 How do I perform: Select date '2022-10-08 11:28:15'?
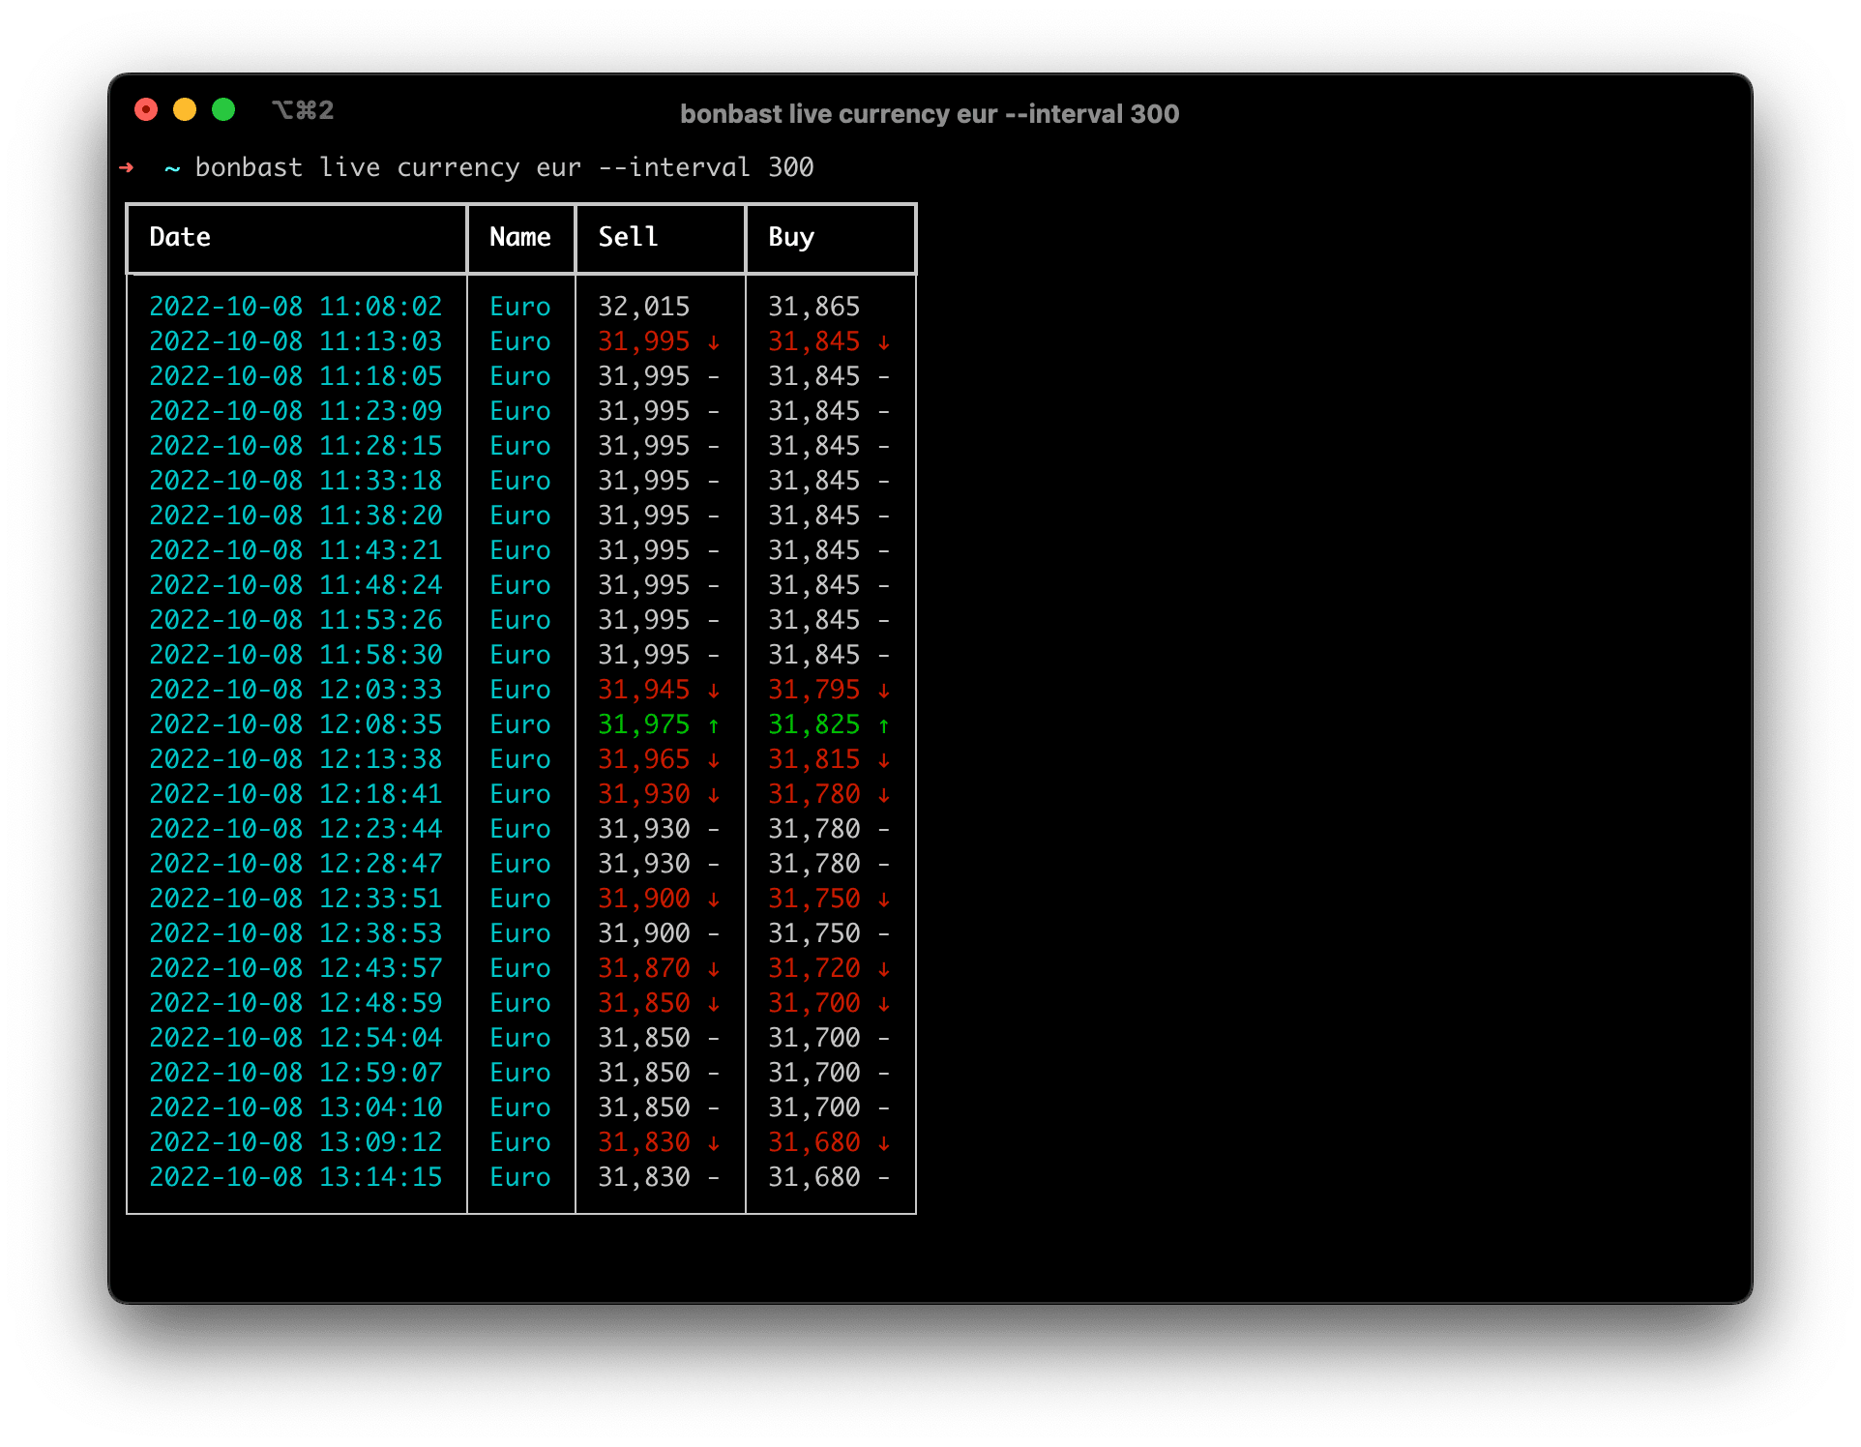[x=296, y=446]
